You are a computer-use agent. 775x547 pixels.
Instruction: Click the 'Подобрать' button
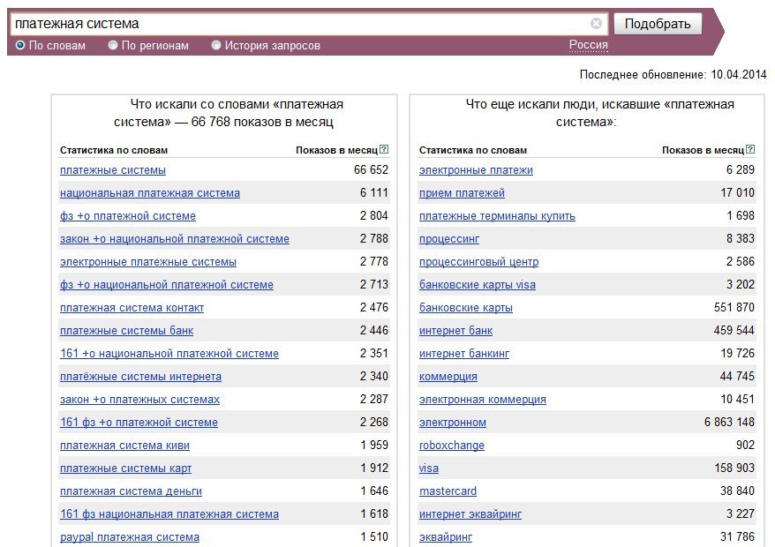coord(658,24)
